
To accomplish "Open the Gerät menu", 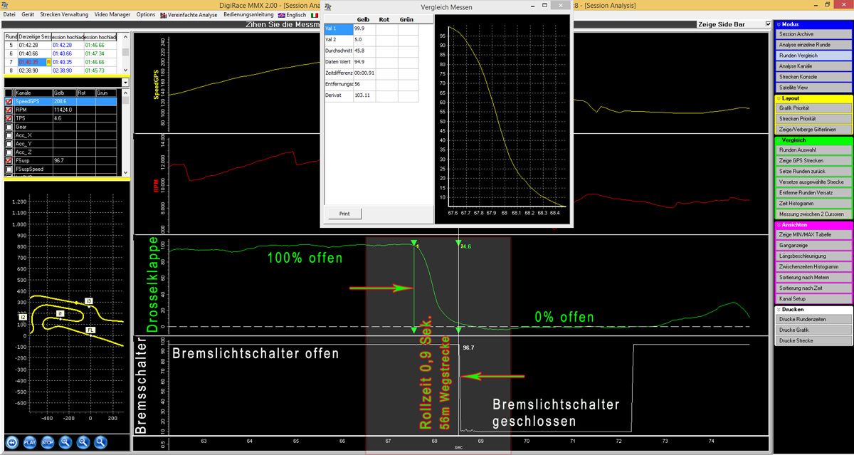I will click(x=28, y=14).
